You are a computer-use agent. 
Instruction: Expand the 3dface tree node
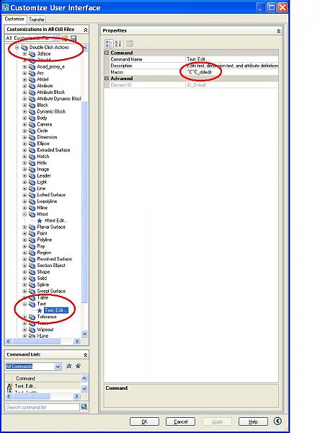(25, 53)
